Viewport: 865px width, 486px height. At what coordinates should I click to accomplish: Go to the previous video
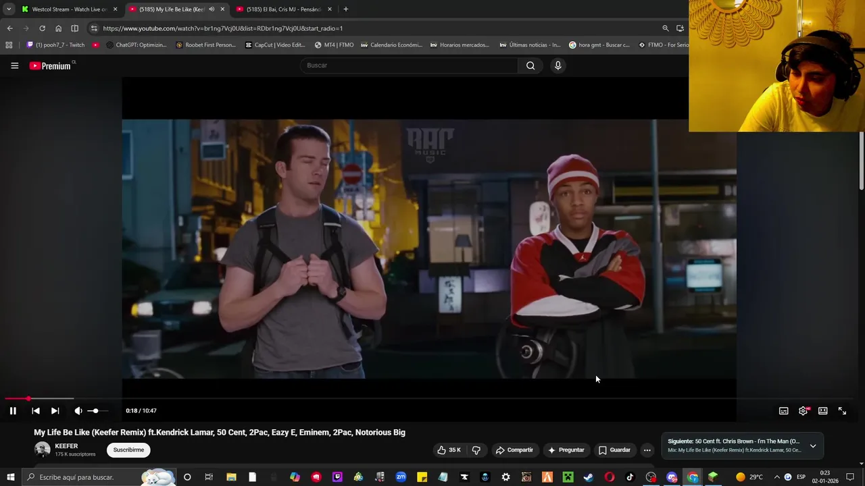(36, 410)
